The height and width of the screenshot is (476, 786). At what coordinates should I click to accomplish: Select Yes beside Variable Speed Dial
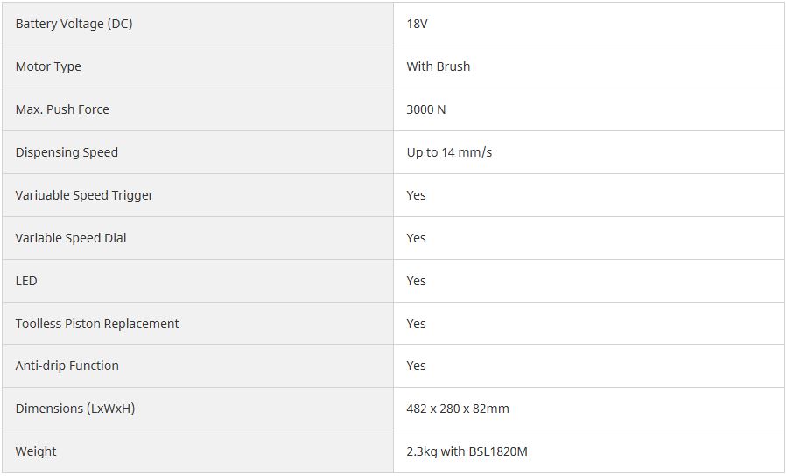coord(416,238)
